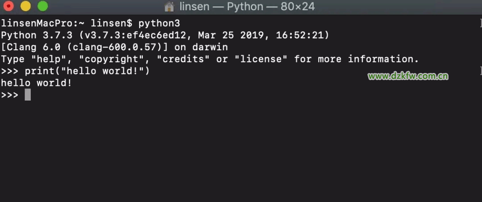Click the command mark bracket beside the print line

(x=480, y=71)
